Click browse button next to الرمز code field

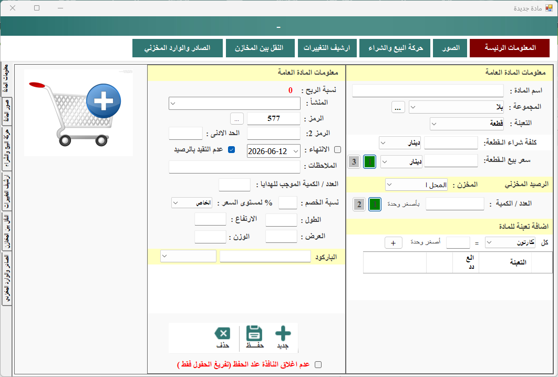236,118
